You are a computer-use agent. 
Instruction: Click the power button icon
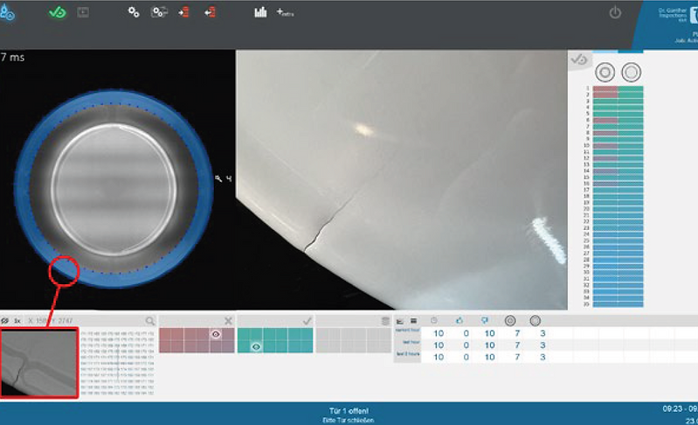coord(615,12)
